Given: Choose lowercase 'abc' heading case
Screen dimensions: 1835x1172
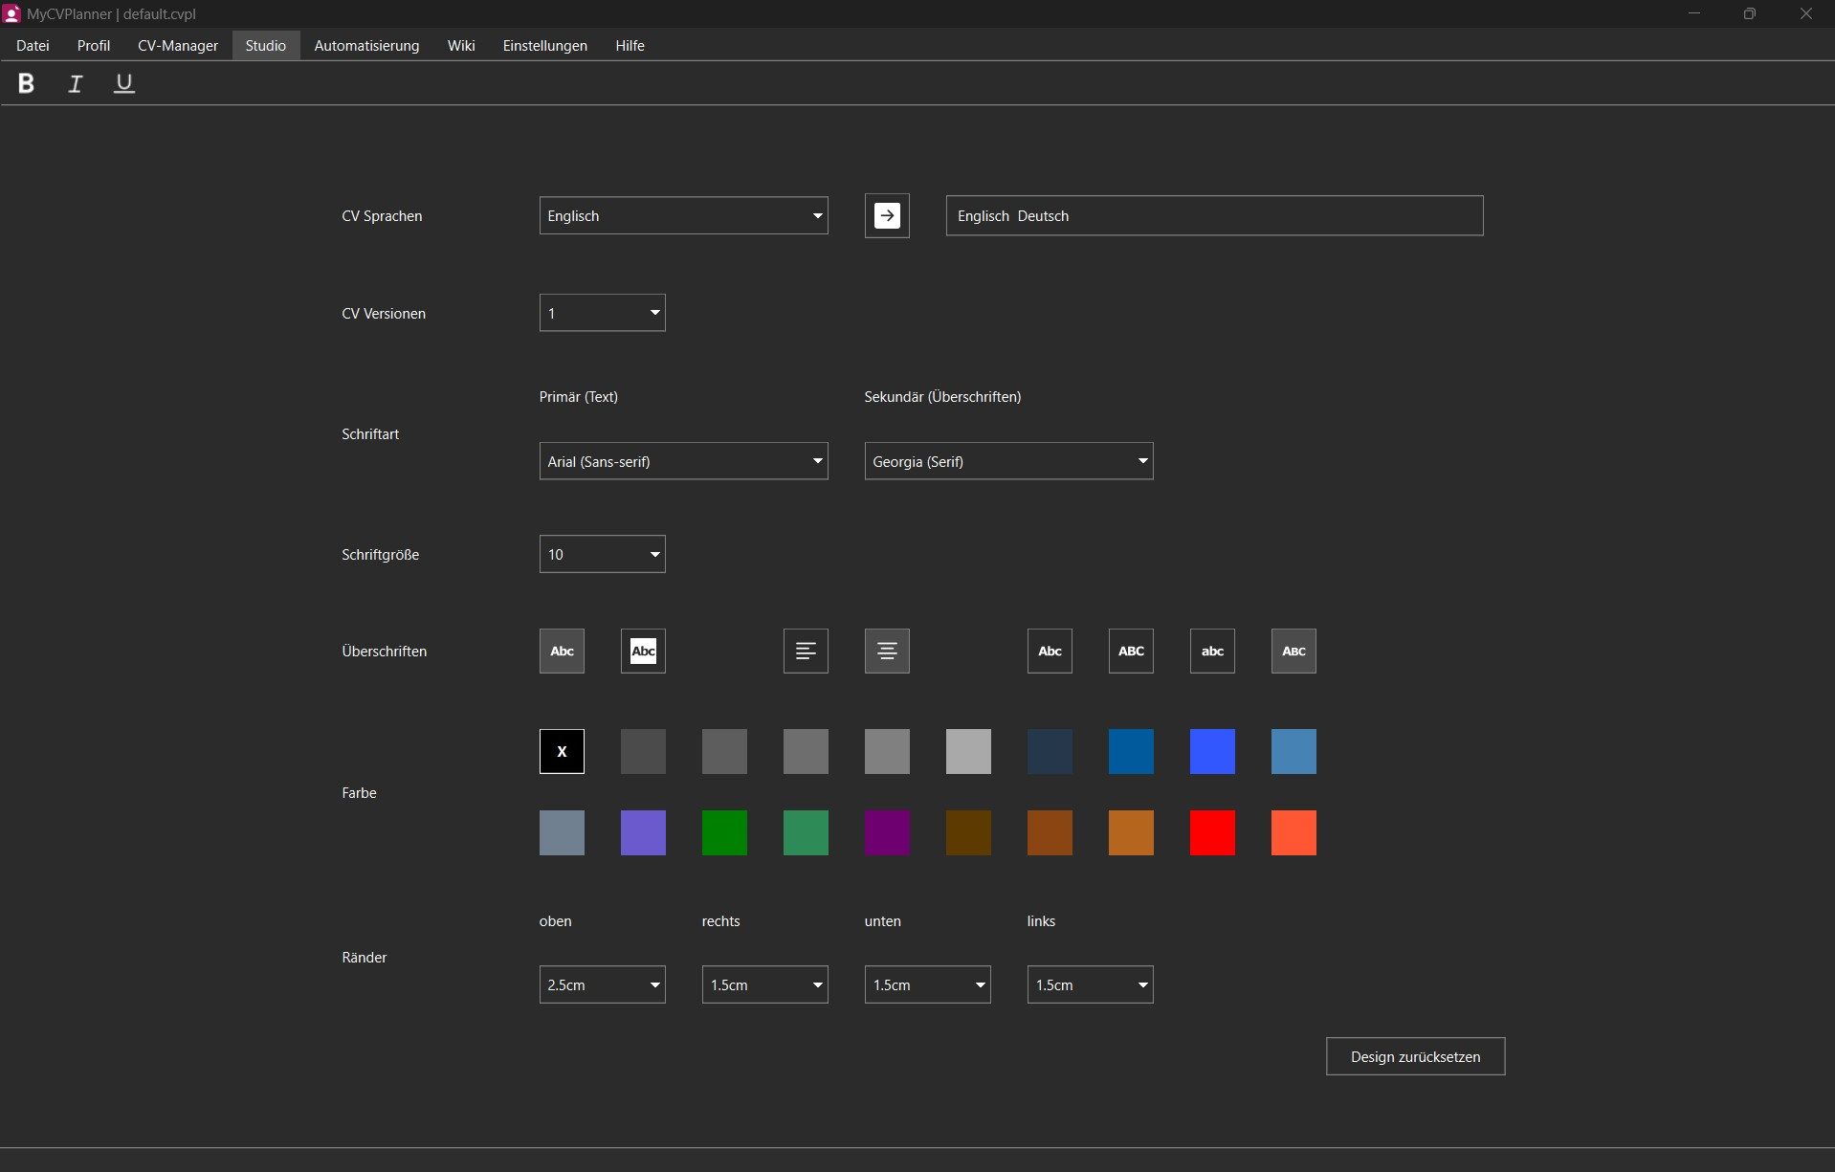Looking at the screenshot, I should pos(1212,652).
